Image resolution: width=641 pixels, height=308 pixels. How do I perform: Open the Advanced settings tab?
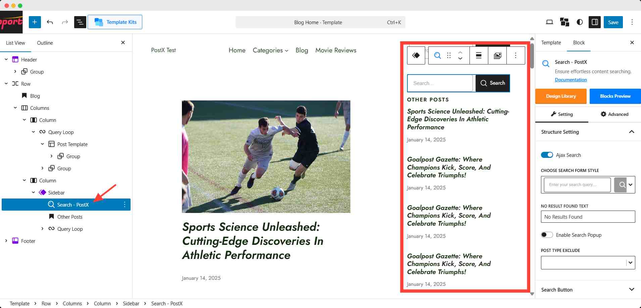614,114
